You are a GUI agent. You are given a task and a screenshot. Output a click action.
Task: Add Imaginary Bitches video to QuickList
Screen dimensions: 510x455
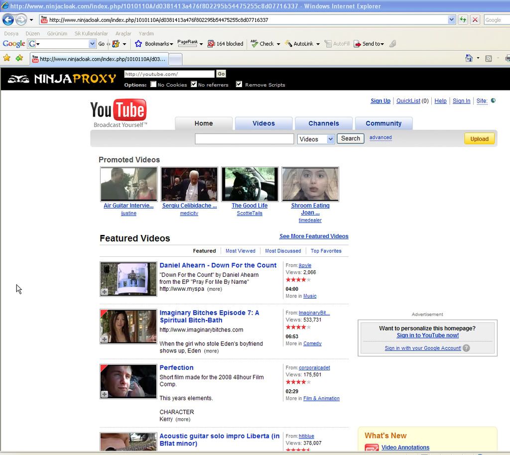click(105, 340)
